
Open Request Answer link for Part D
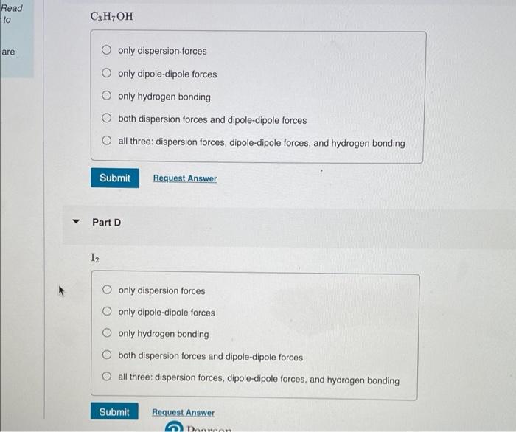(184, 412)
